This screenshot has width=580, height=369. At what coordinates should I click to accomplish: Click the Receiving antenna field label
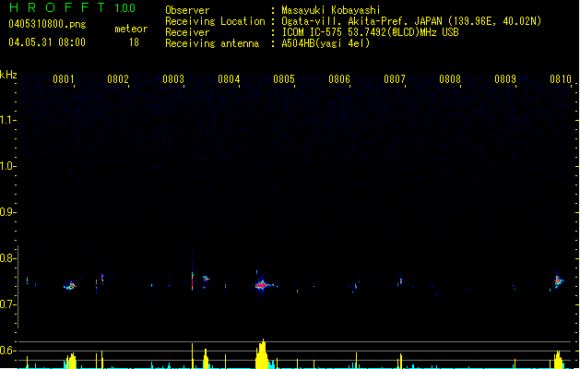pyautogui.click(x=212, y=43)
